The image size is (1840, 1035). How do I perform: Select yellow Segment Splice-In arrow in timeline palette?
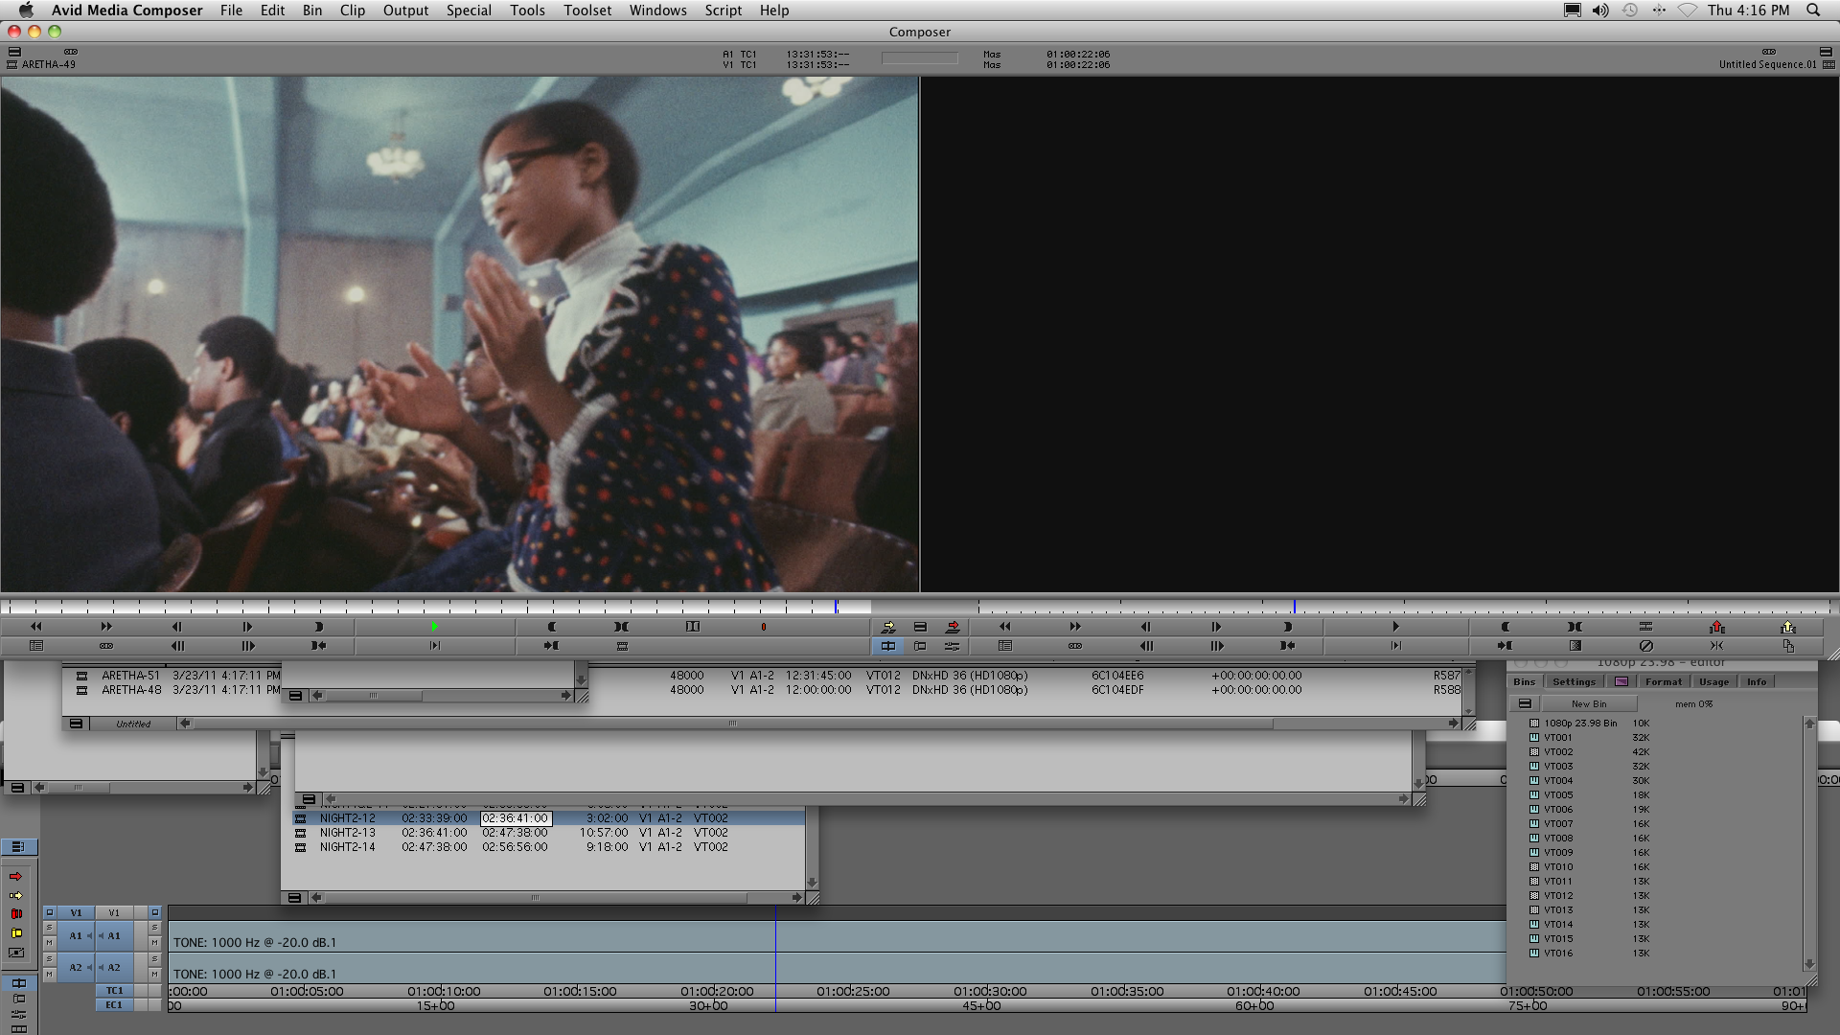[x=16, y=896]
